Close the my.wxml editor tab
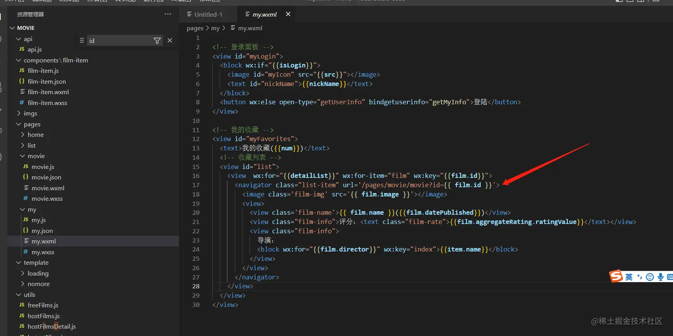Image resolution: width=673 pixels, height=336 pixels. [x=288, y=14]
